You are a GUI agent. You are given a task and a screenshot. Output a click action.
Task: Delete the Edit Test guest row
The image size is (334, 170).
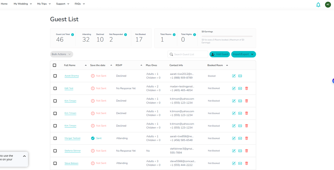(x=246, y=88)
